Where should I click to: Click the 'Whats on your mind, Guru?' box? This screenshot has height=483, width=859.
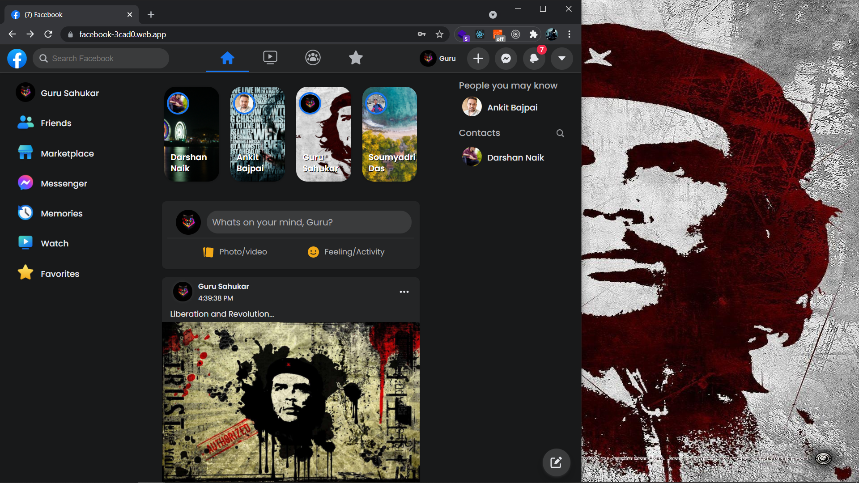click(x=309, y=222)
